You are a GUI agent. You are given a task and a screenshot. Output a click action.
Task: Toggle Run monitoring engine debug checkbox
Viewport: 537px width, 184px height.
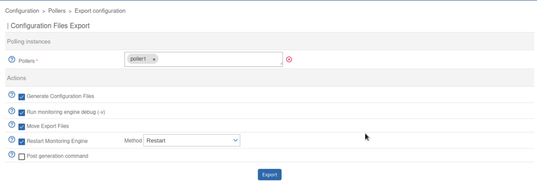pyautogui.click(x=22, y=113)
